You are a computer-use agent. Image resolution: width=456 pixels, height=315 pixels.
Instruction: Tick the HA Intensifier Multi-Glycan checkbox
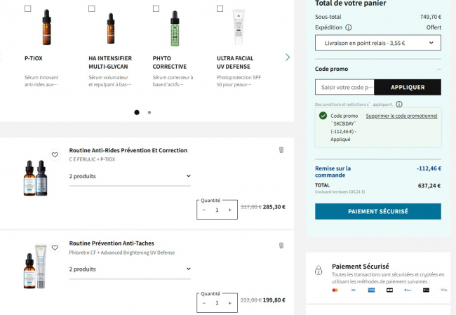[92, 9]
